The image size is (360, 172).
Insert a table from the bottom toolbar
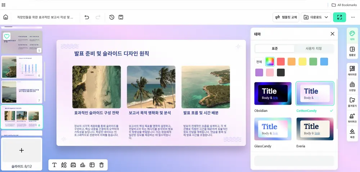(x=92, y=165)
